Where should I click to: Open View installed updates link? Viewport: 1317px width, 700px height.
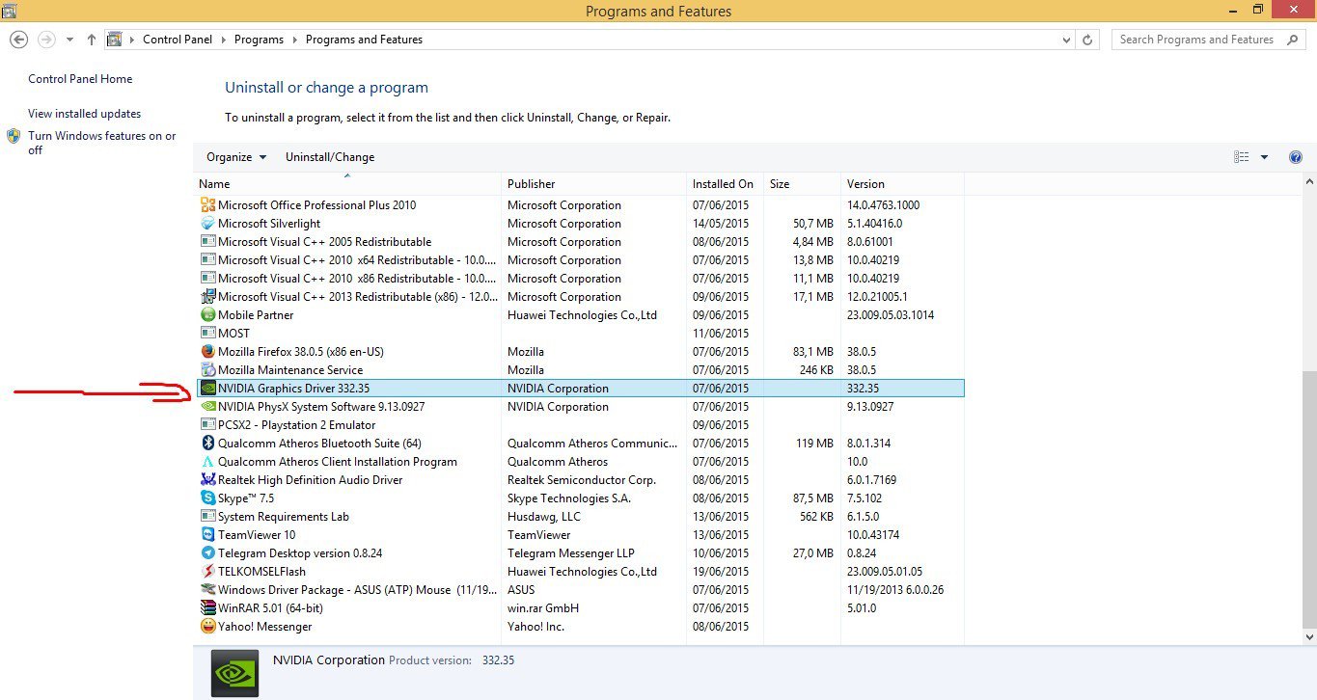[84, 114]
